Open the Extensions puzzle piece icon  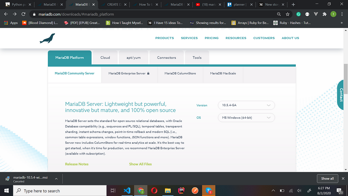324,14
